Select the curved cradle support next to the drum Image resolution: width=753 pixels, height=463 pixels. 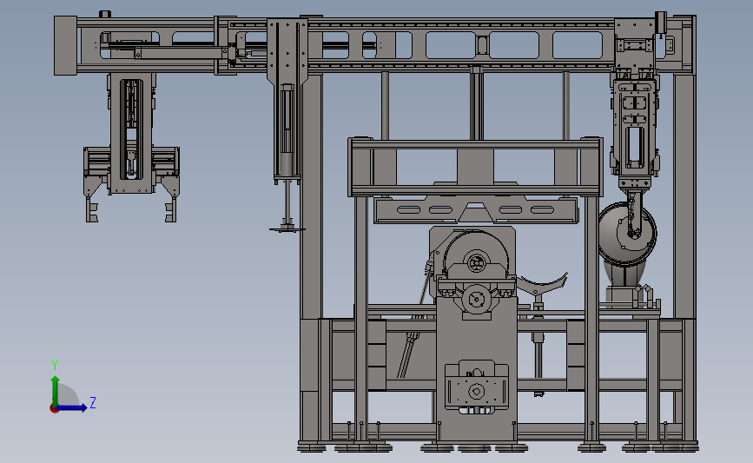pyautogui.click(x=542, y=283)
